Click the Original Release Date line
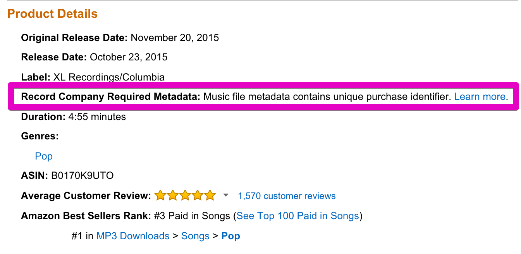 pyautogui.click(x=120, y=38)
